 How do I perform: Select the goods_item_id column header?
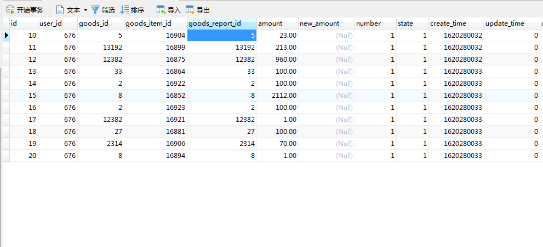(x=156, y=23)
